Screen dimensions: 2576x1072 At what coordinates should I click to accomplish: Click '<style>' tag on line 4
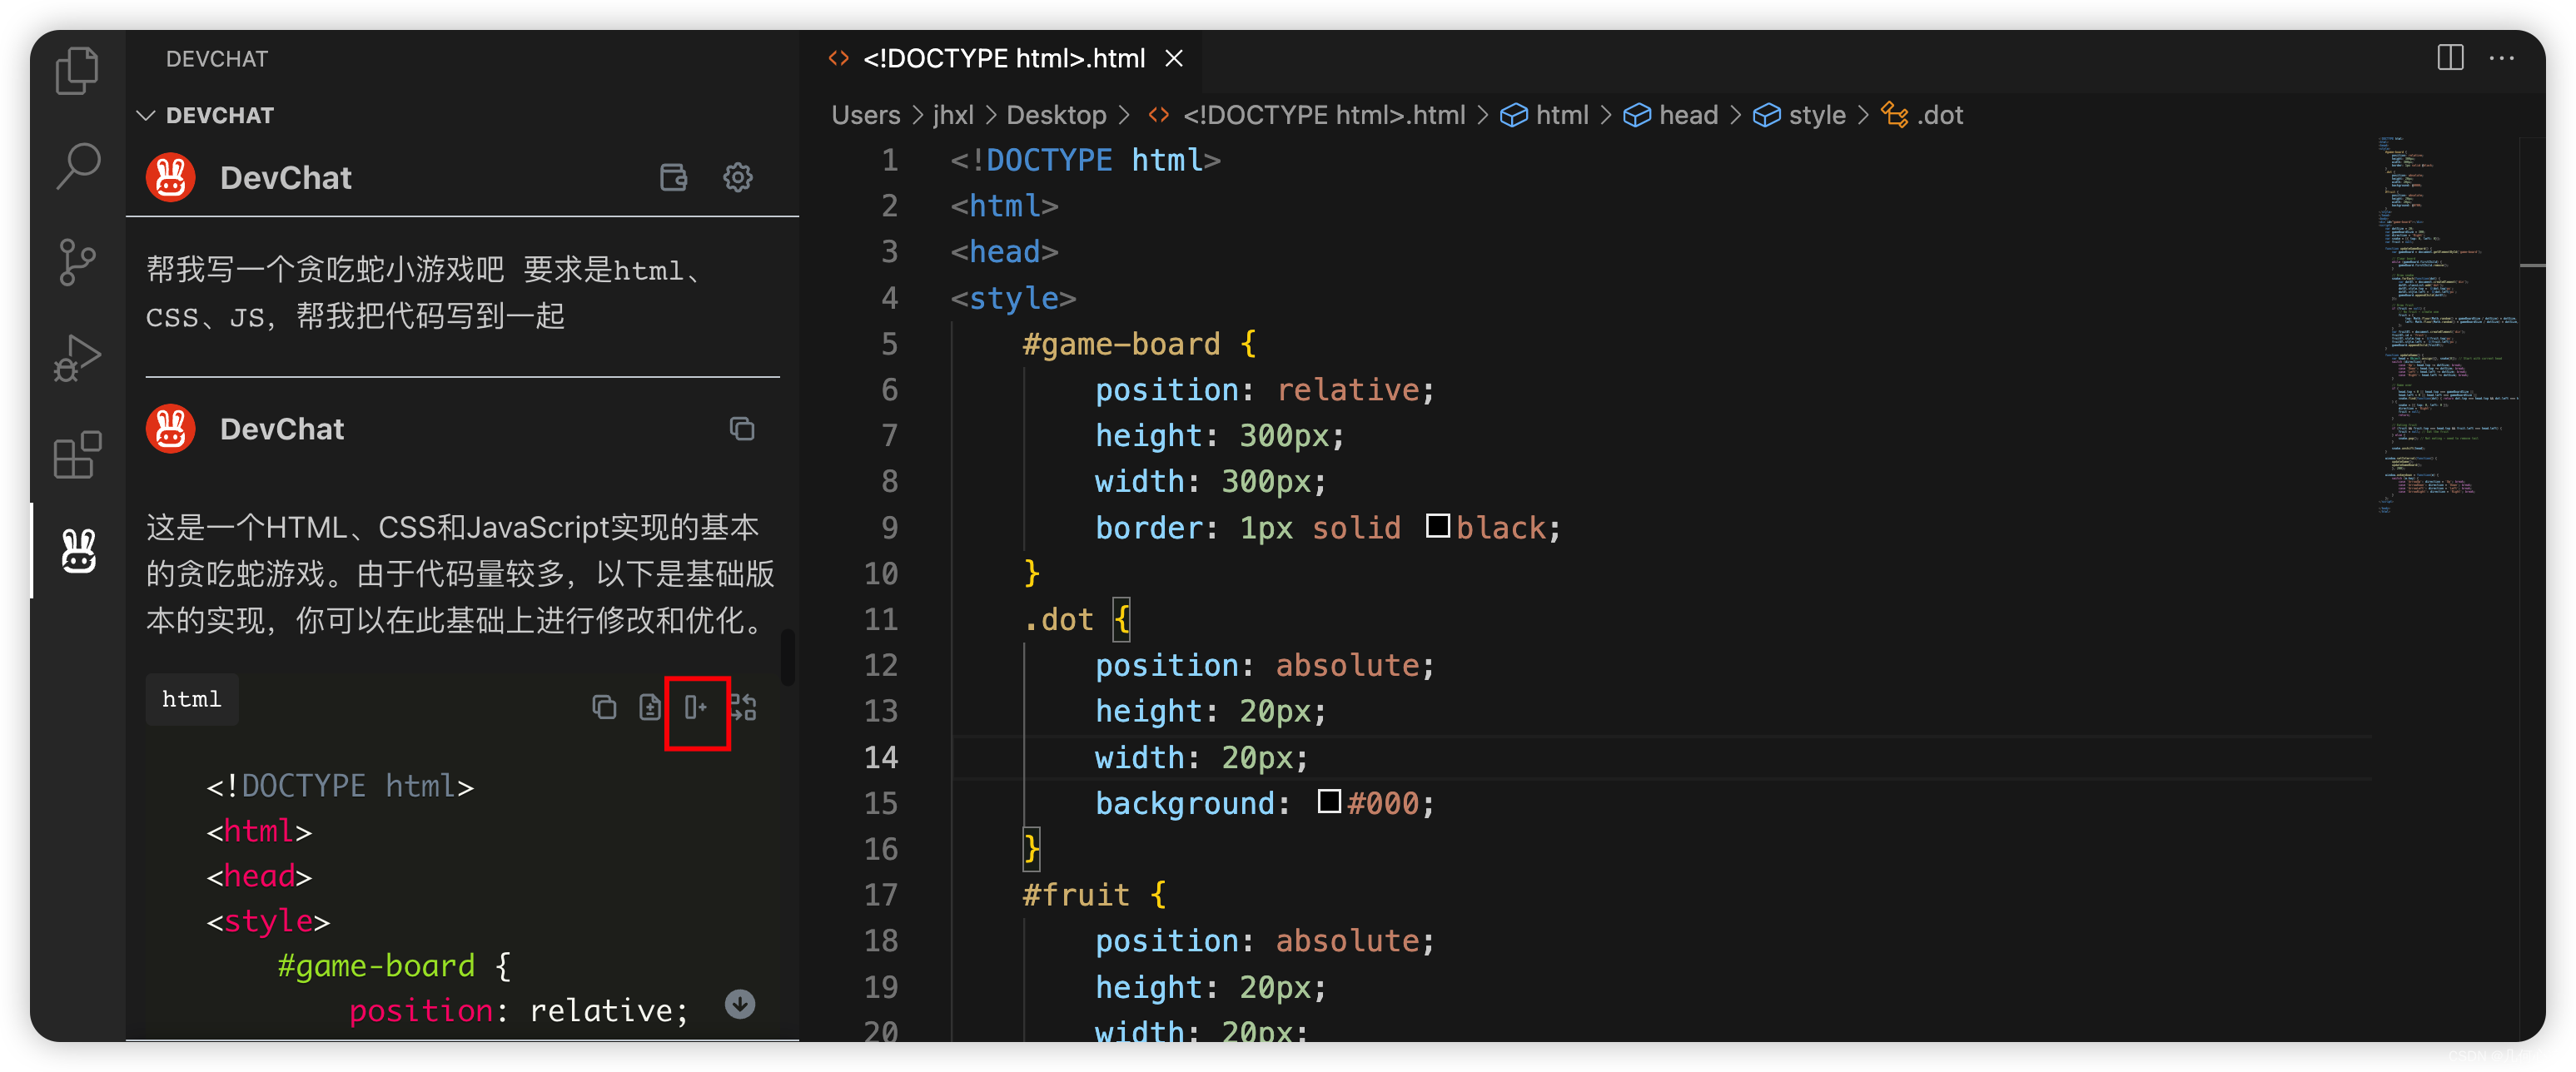[1013, 298]
